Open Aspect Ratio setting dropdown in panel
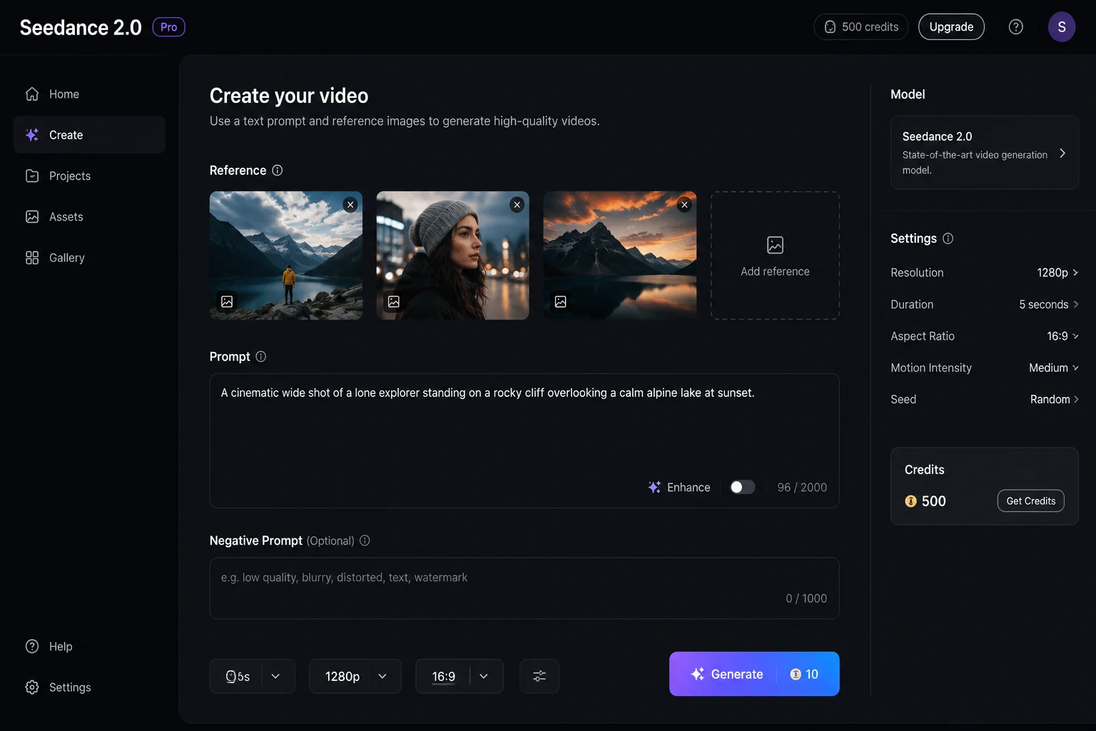Image resolution: width=1096 pixels, height=731 pixels. coord(985,336)
